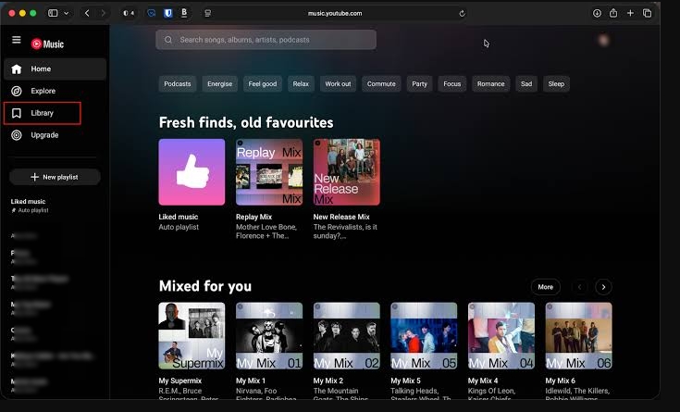Go back in Safari
The width and height of the screenshot is (680, 412).
pyautogui.click(x=87, y=13)
